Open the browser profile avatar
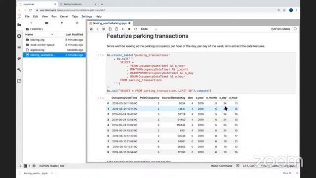Screen dimensions: 316x178 coord(291,10)
